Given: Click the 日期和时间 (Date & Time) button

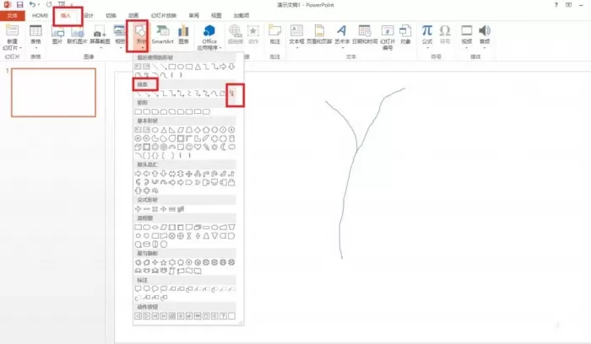Looking at the screenshot, I should (x=365, y=35).
